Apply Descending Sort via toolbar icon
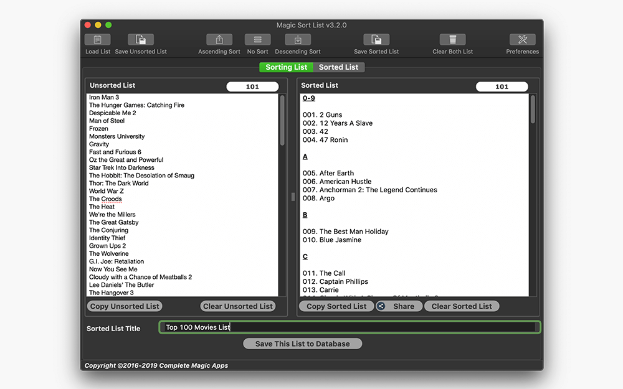623x389 pixels. 298,39
